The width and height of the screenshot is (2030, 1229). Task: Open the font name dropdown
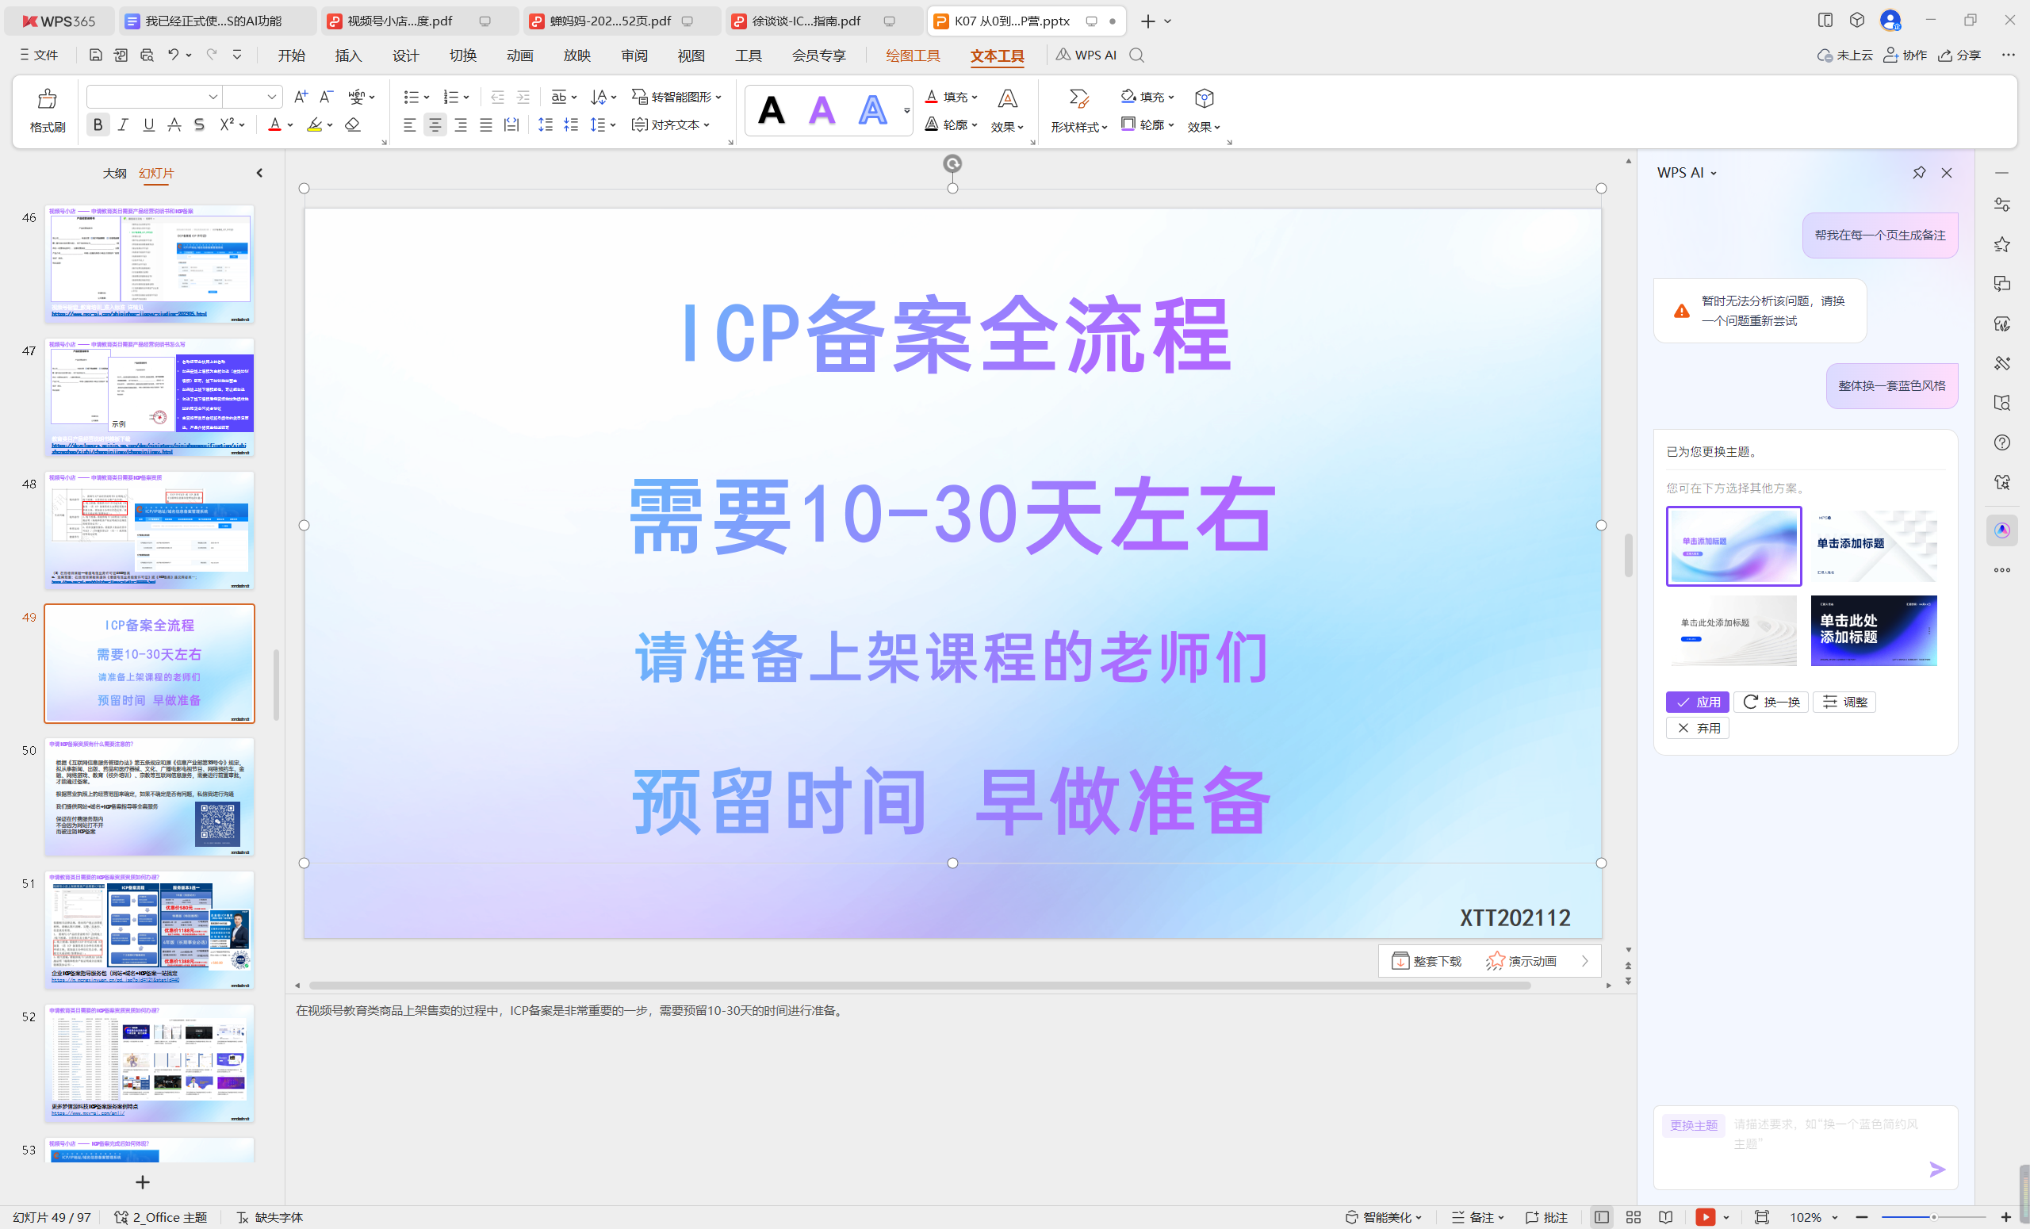point(213,97)
